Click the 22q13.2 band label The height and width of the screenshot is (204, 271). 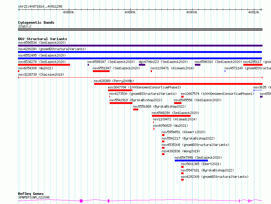coord(25,26)
